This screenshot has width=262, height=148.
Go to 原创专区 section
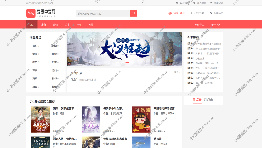pyautogui.click(x=199, y=25)
